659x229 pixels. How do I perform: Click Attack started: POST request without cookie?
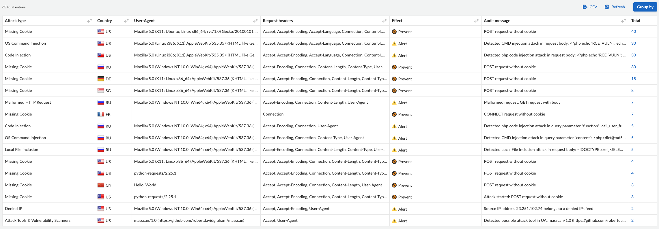(523, 197)
